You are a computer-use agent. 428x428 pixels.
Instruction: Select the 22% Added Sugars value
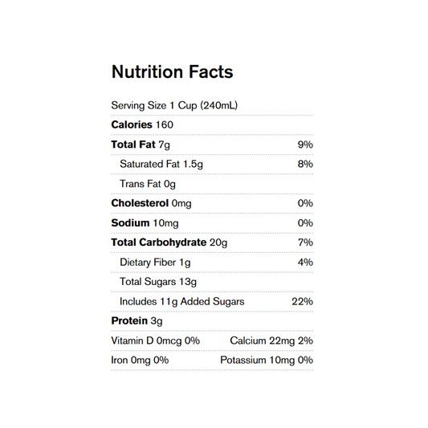point(302,301)
